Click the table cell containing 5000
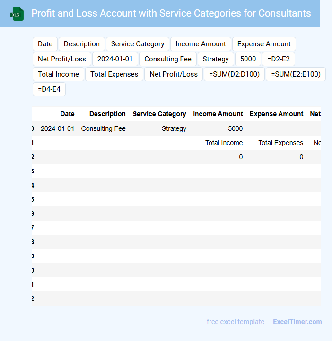 235,128
